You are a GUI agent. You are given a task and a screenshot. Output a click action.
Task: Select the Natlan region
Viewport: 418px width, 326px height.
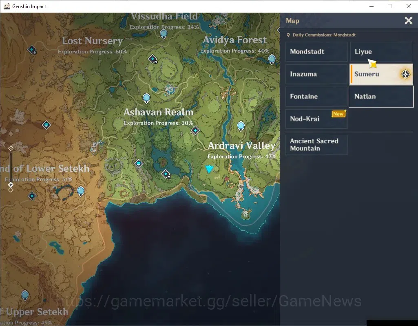381,97
